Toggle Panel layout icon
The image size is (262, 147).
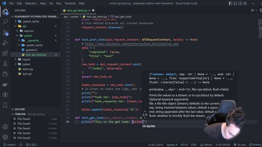click(235, 3)
